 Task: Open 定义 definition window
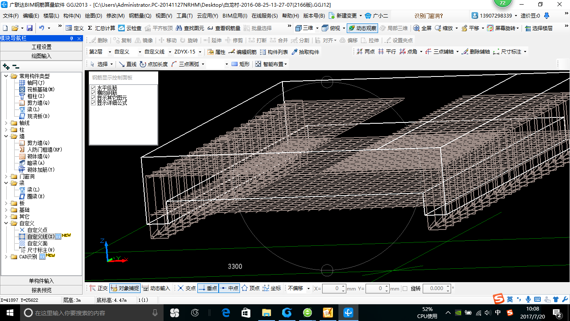(75, 28)
